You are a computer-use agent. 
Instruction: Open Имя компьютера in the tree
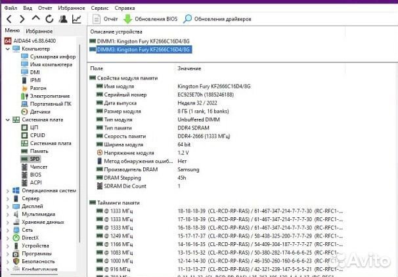click(x=47, y=64)
